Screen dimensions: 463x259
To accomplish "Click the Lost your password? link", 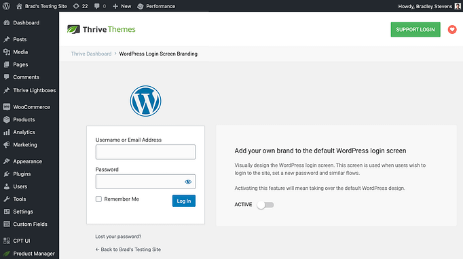I will (118, 237).
